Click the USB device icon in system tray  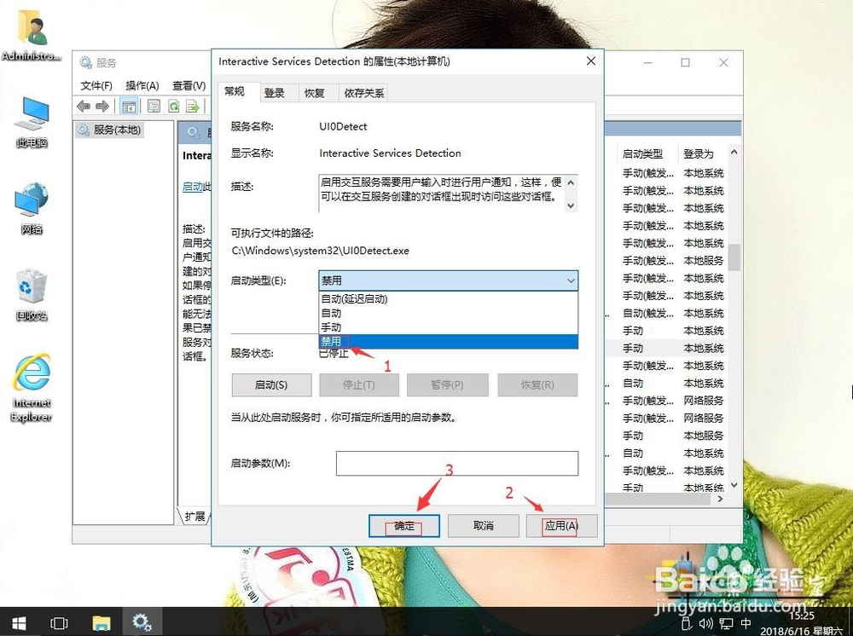pos(687,623)
